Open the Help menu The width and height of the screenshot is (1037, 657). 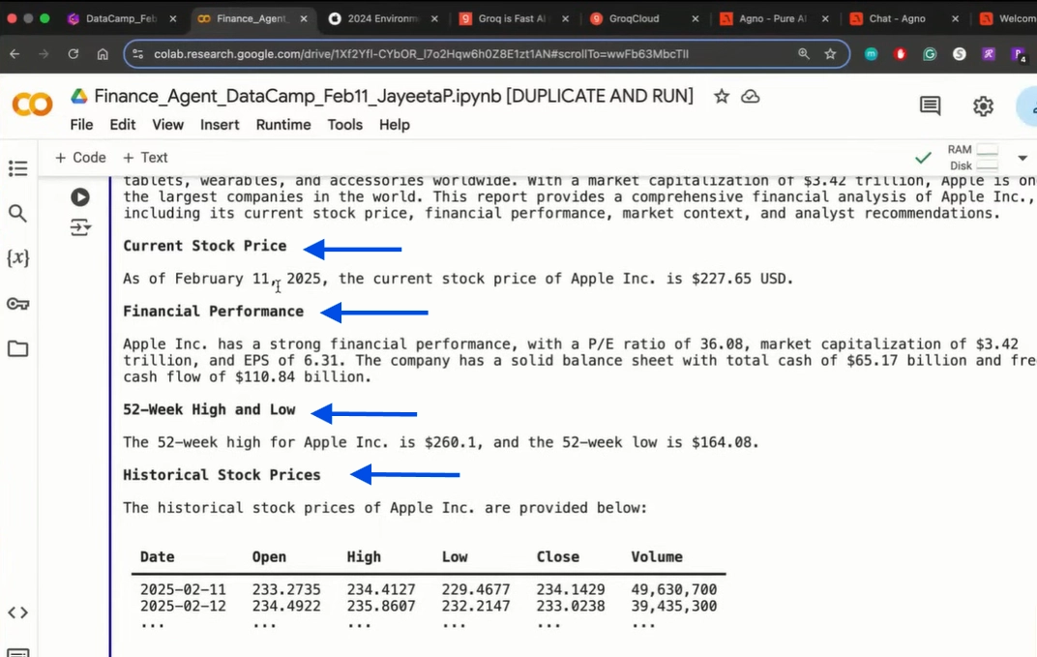[x=394, y=125]
